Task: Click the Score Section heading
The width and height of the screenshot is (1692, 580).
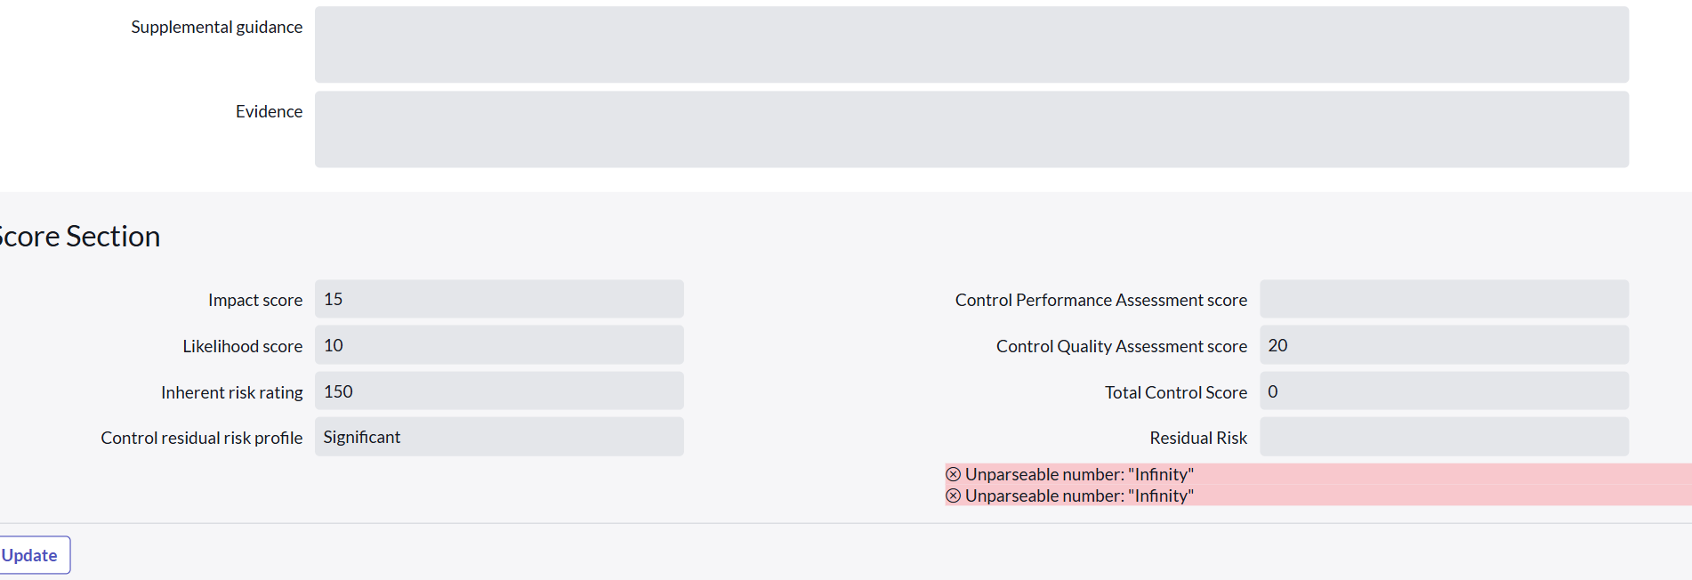Action: pyautogui.click(x=80, y=236)
